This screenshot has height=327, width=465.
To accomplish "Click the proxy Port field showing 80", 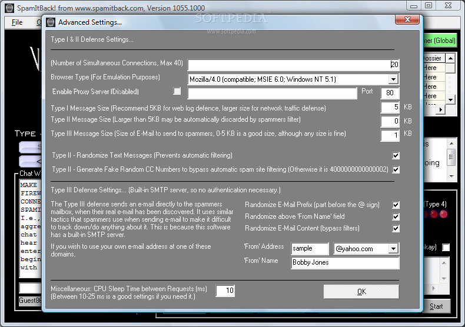I will pyautogui.click(x=390, y=93).
